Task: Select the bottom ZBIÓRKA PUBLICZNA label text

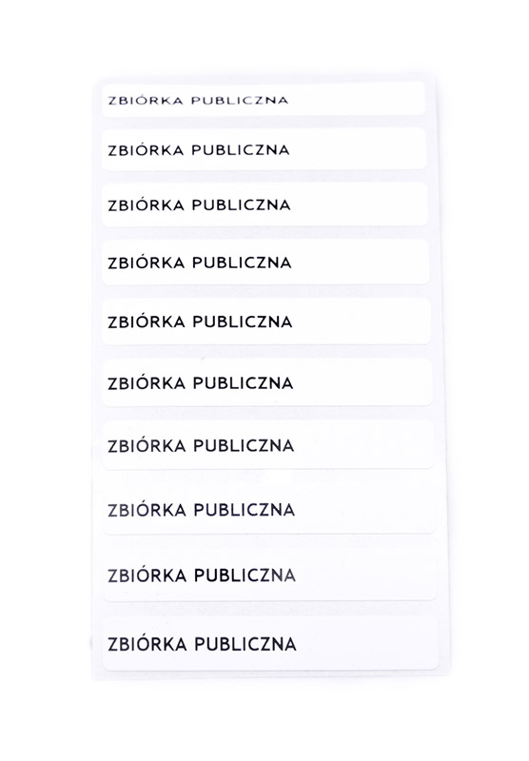Action: click(x=202, y=644)
